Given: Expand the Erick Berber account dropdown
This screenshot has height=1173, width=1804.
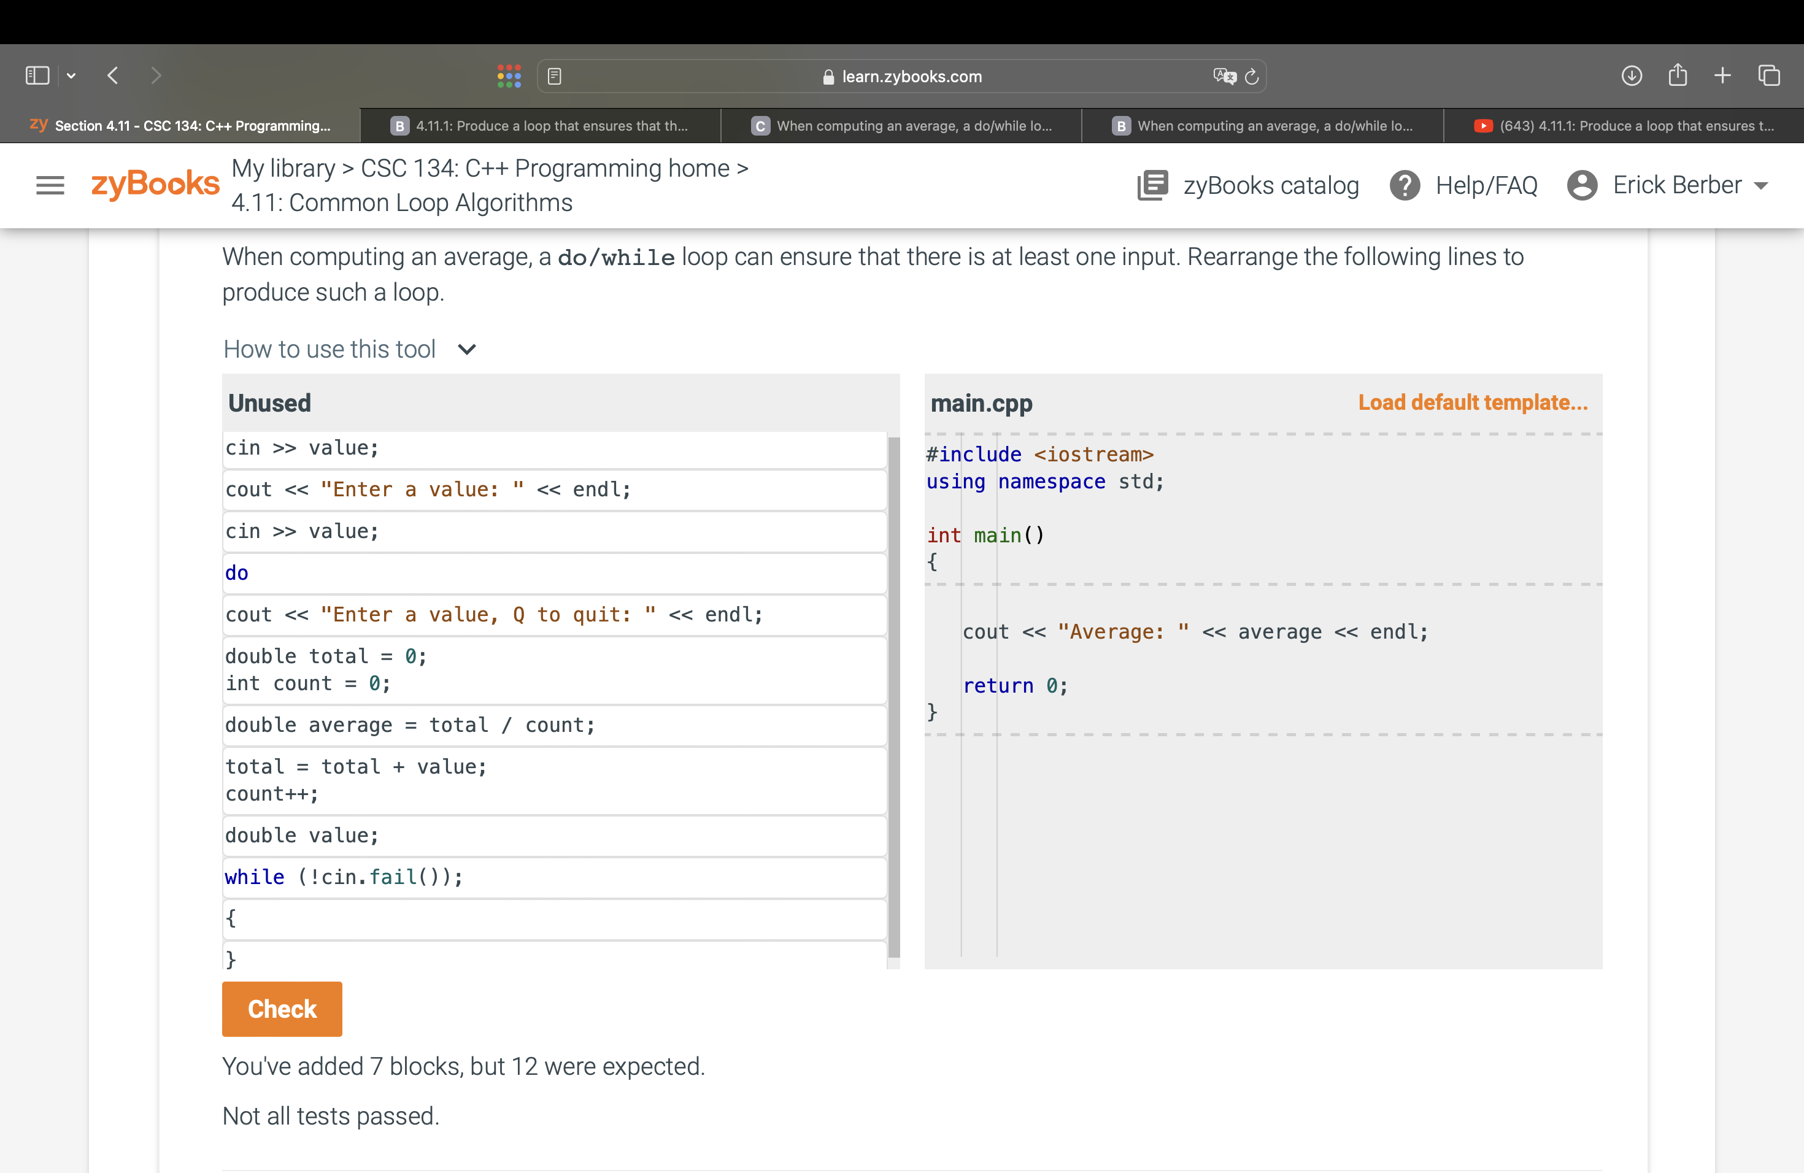Looking at the screenshot, I should [x=1761, y=186].
